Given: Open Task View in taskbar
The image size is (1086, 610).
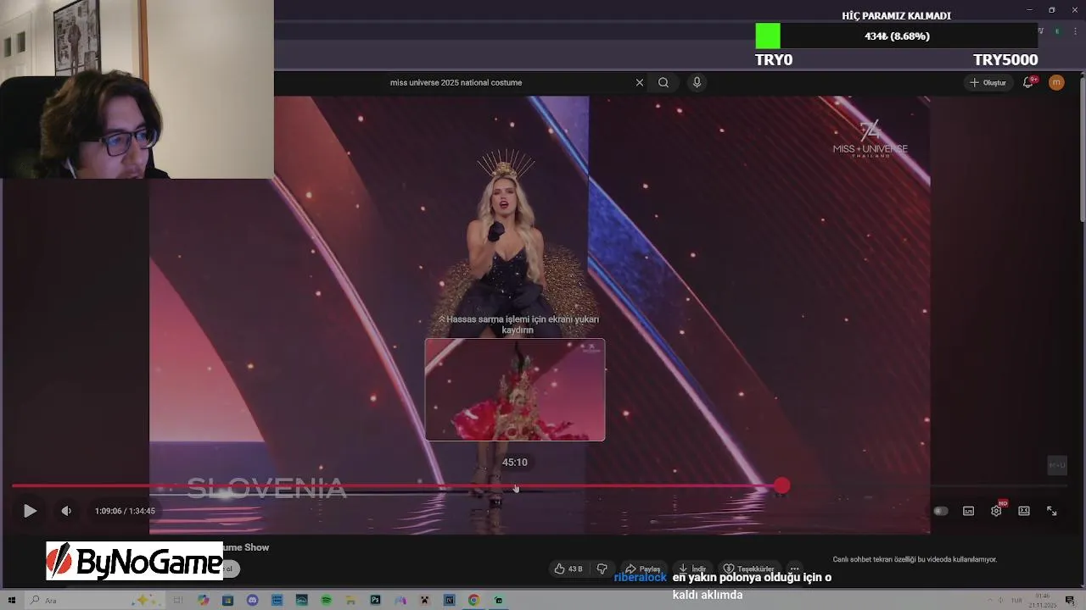Looking at the screenshot, I should pos(178,600).
